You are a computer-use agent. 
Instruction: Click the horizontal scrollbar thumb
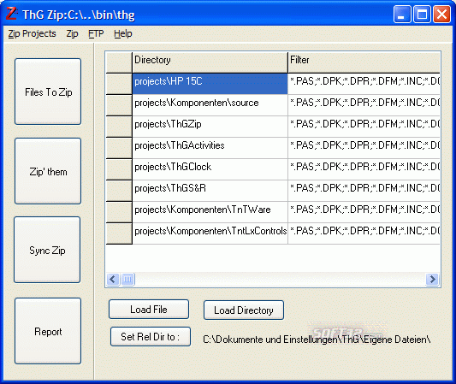click(x=127, y=280)
